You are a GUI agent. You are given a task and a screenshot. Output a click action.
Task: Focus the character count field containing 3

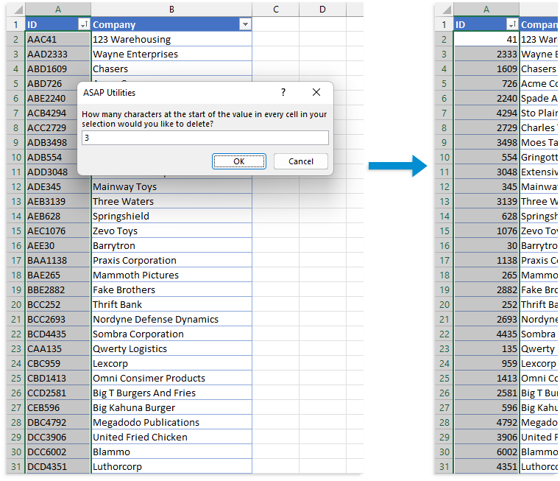click(x=205, y=138)
